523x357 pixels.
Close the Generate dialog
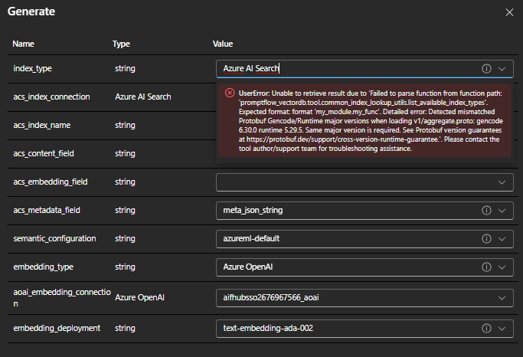(x=509, y=12)
